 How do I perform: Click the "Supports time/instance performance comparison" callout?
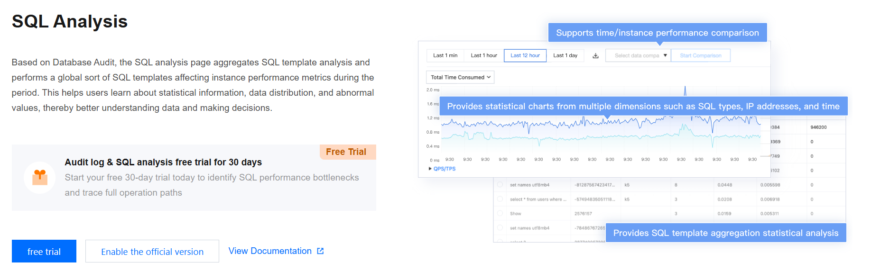[657, 33]
